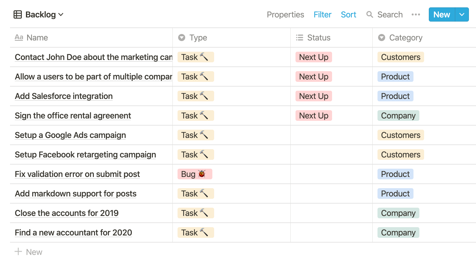This screenshot has width=476, height=257.
Task: Open 'Close the accounts for 2019' entry
Action: [x=67, y=213]
